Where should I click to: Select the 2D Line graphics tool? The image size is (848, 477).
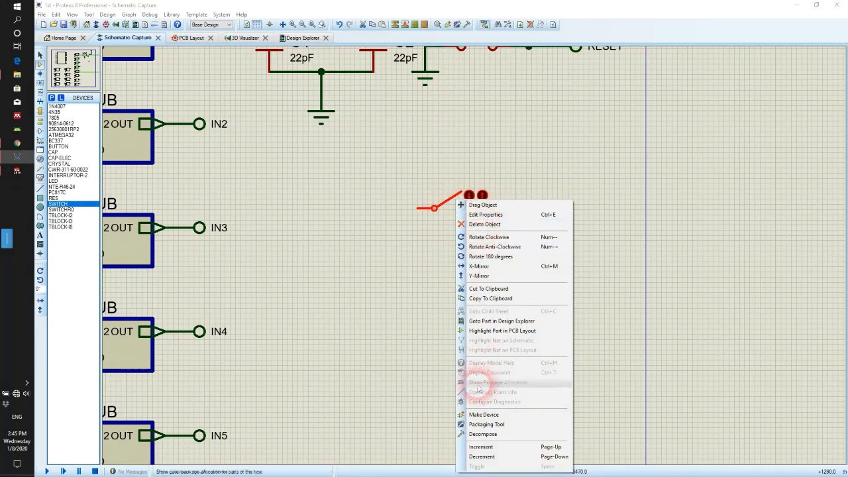[x=40, y=189]
